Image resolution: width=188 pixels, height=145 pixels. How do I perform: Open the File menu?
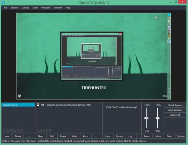[6, 7]
